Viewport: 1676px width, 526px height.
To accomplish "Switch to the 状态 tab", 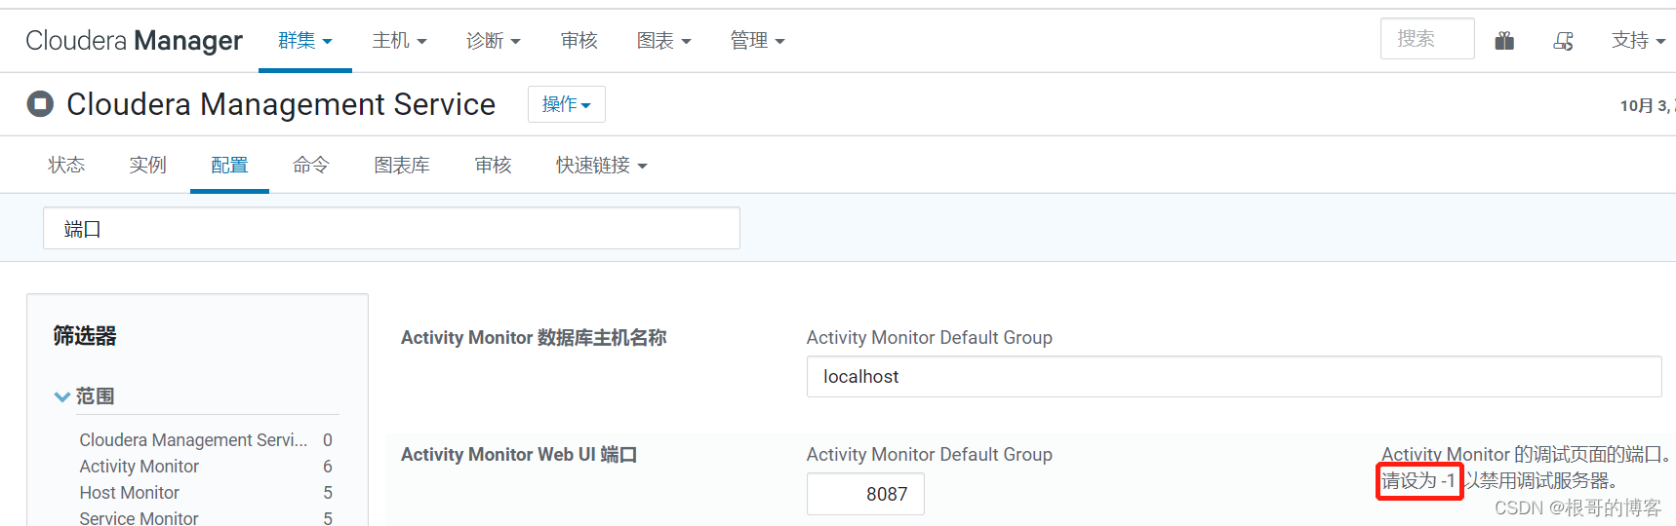I will [66, 166].
